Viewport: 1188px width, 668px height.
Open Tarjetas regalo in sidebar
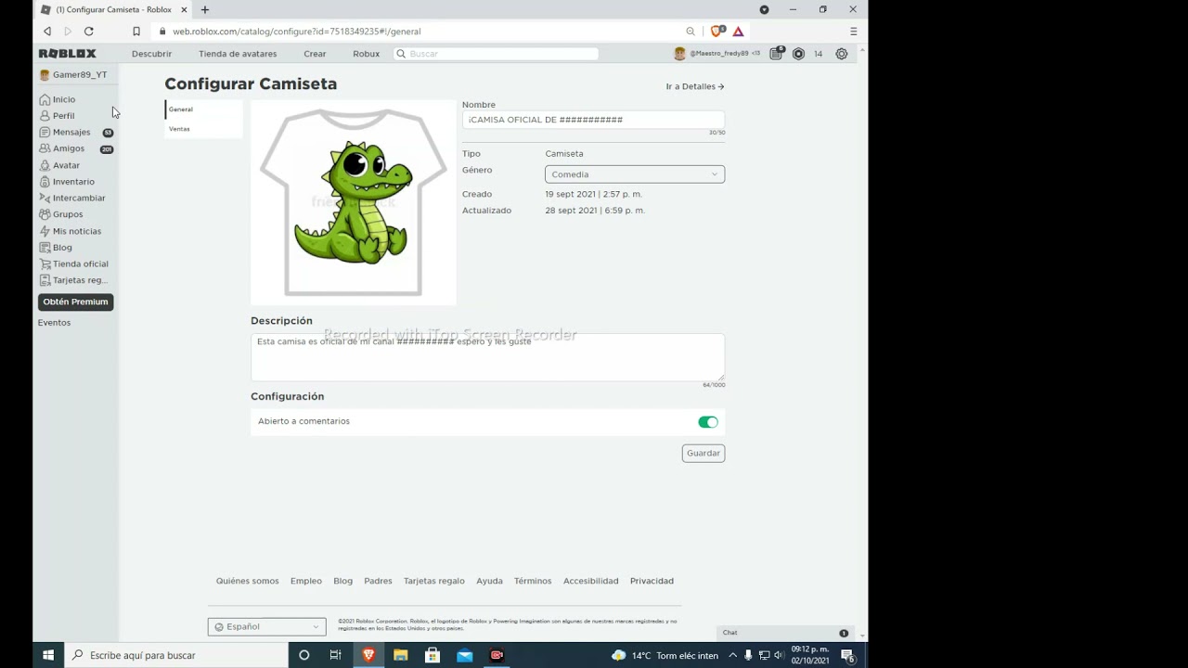[80, 280]
